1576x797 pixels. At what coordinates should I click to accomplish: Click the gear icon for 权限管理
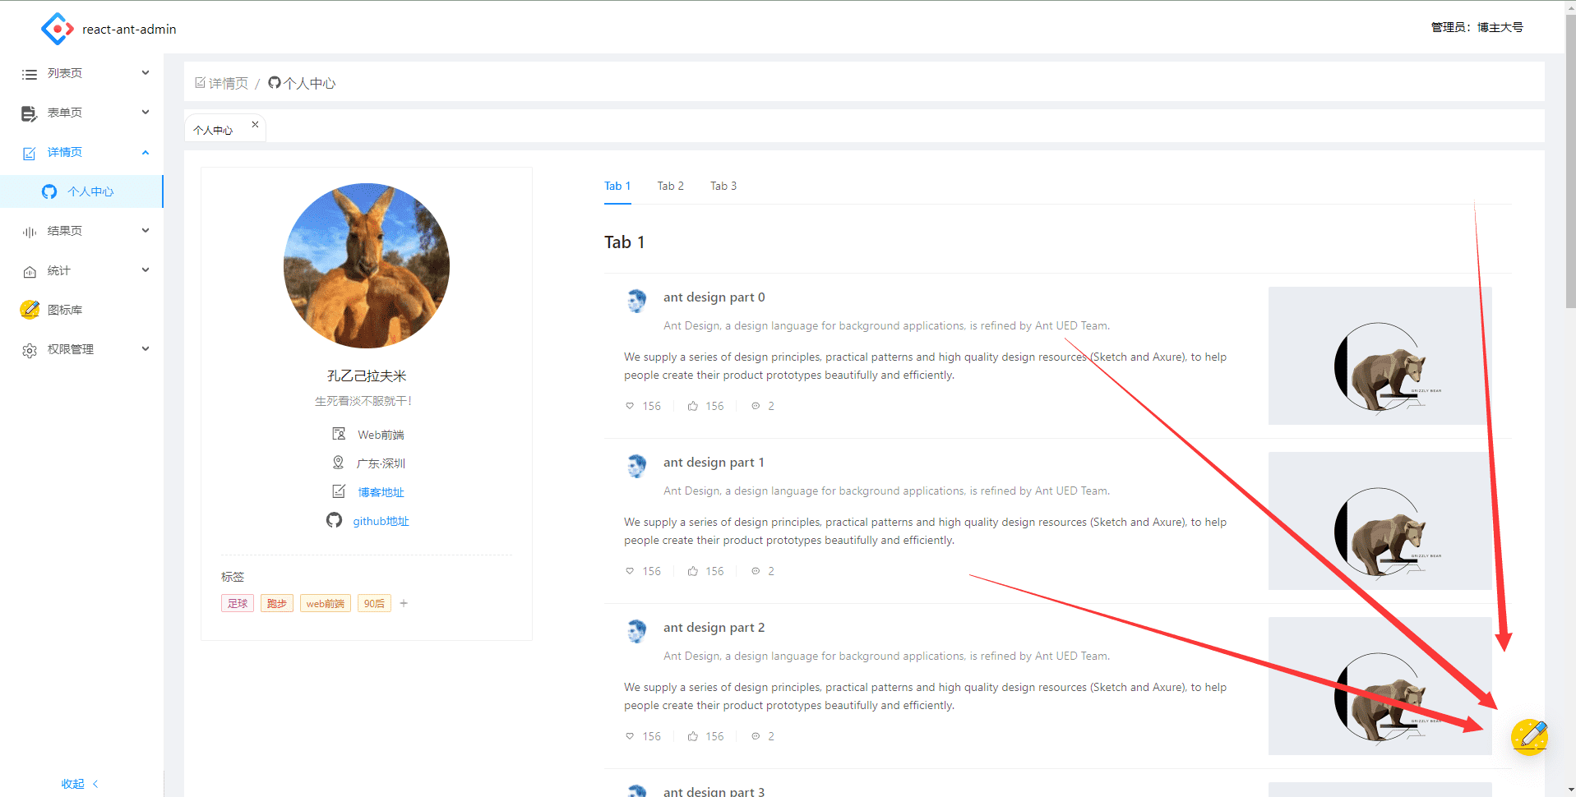(x=30, y=350)
